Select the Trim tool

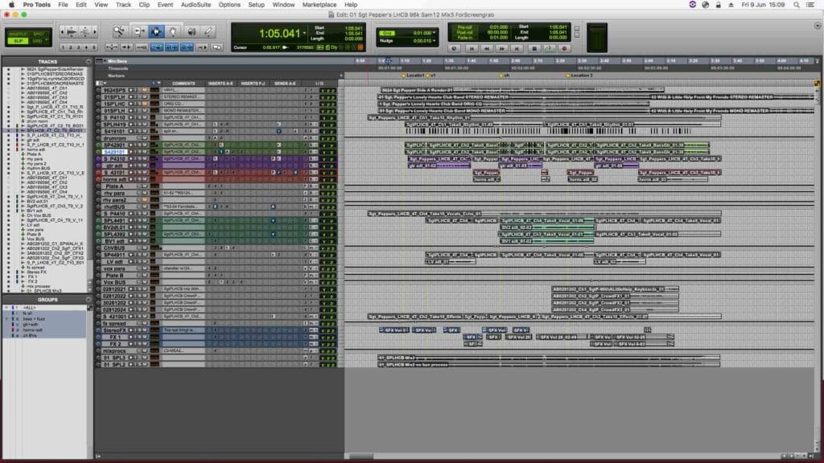pyautogui.click(x=139, y=32)
